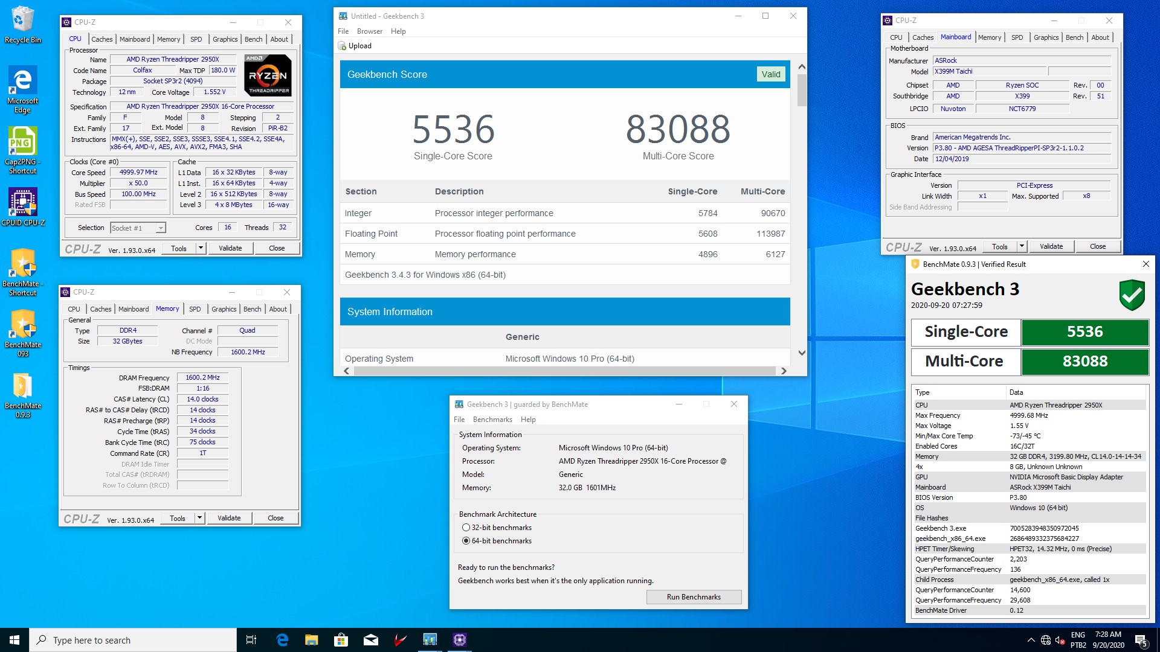Click the Single-Core 5536 BenchMate score
The width and height of the screenshot is (1160, 652).
[1085, 331]
